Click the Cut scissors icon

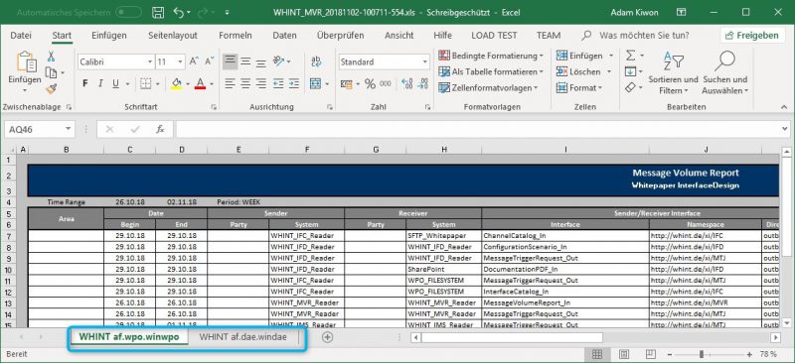click(52, 57)
